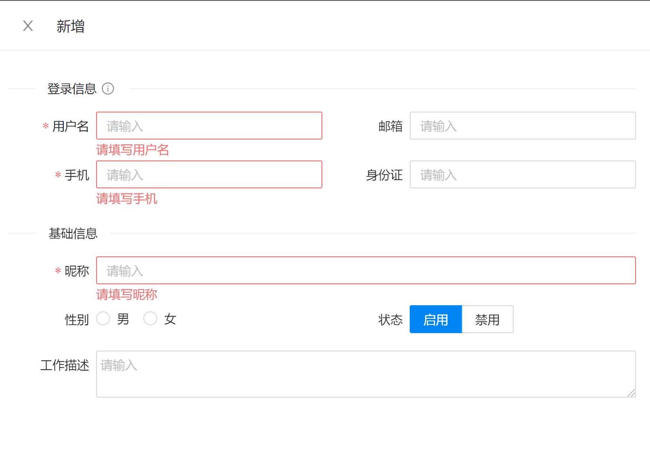The height and width of the screenshot is (460, 650).
Task: Select the 手机 text field
Action: click(x=209, y=175)
